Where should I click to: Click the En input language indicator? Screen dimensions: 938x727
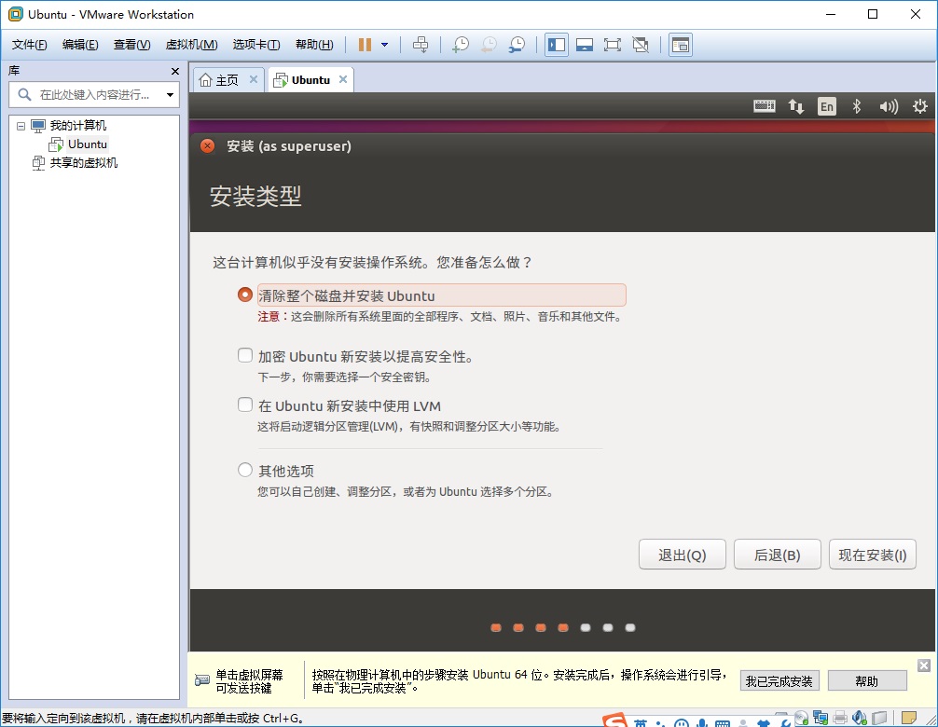[x=827, y=106]
